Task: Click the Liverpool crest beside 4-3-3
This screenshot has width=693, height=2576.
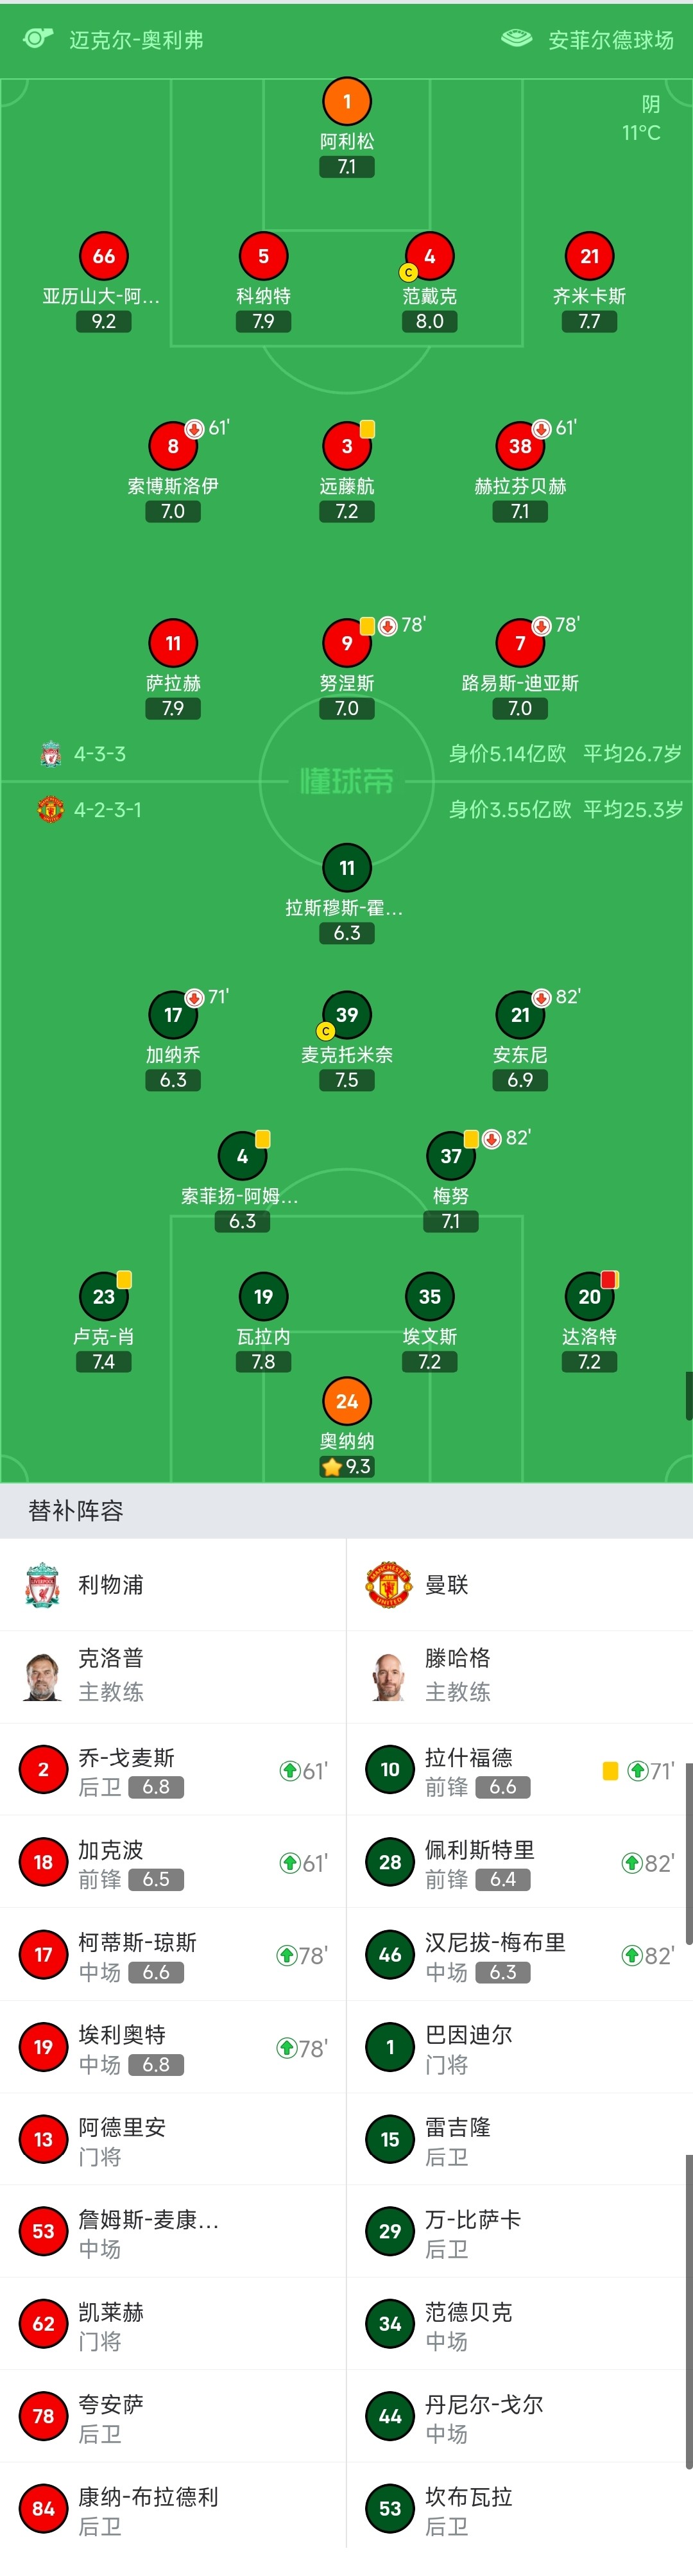Action: (x=50, y=754)
